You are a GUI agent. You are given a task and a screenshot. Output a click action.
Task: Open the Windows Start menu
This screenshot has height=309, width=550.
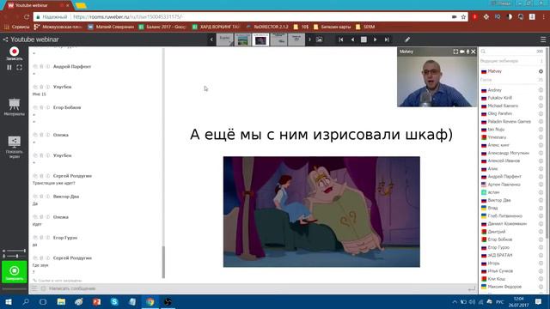click(9, 301)
